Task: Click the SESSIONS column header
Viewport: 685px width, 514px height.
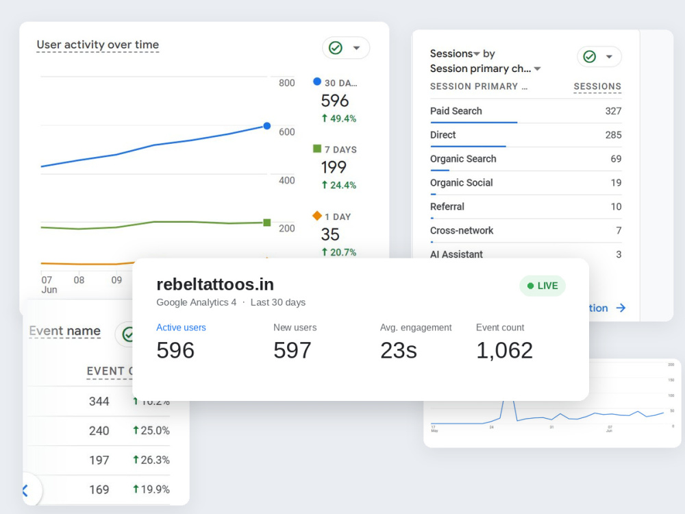Action: (597, 86)
